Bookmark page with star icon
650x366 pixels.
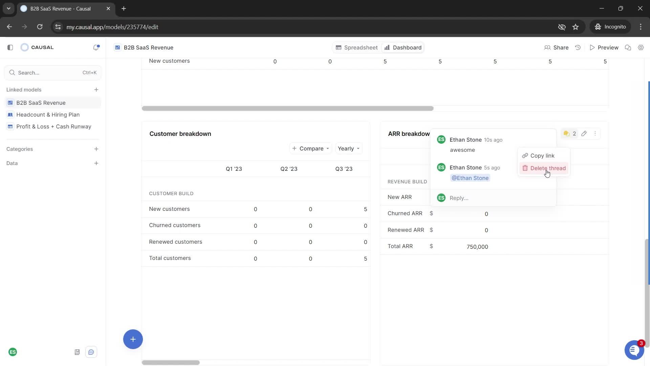pos(576,27)
